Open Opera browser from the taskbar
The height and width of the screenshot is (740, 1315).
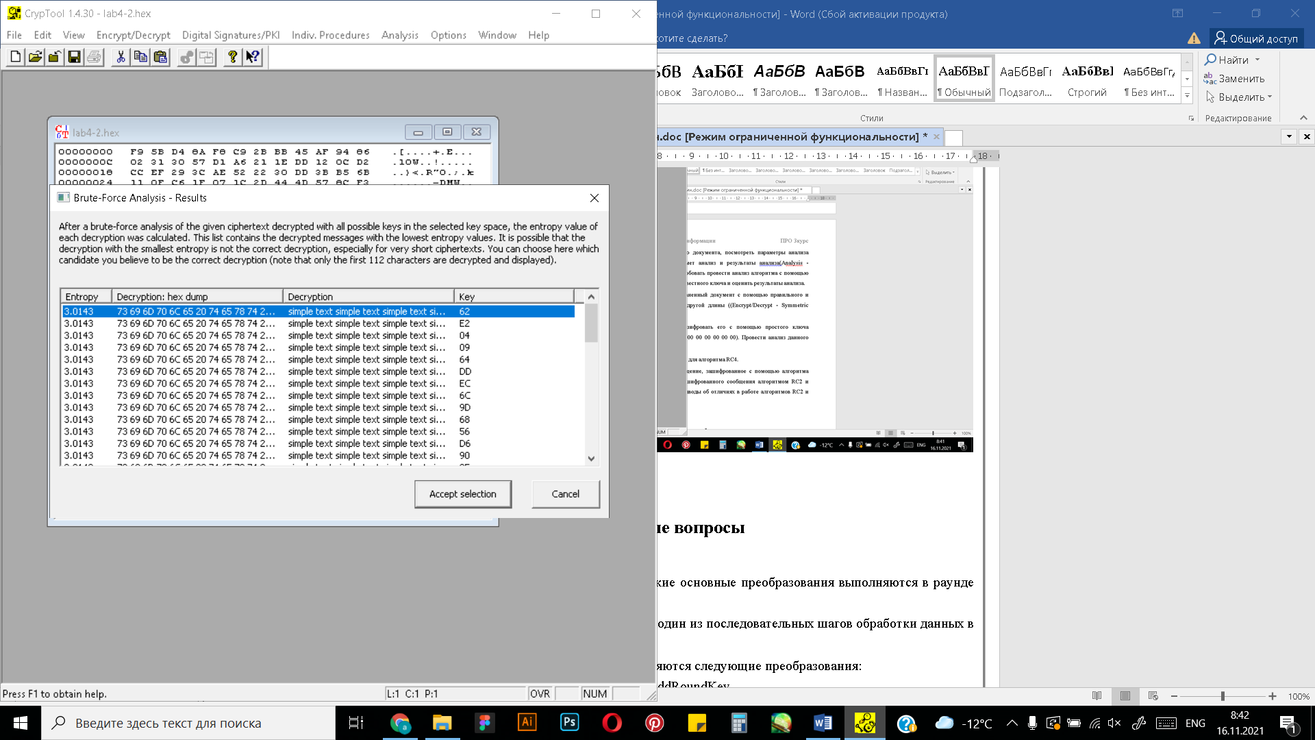(612, 723)
